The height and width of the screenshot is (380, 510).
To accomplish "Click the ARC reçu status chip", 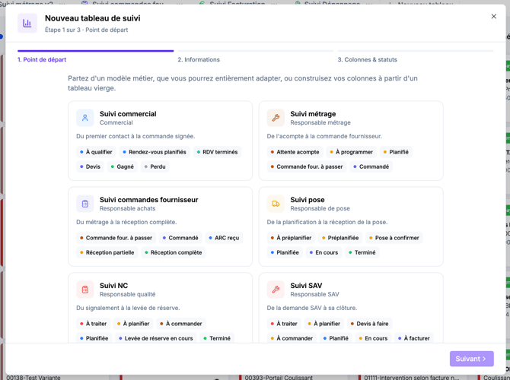I will 224,238.
